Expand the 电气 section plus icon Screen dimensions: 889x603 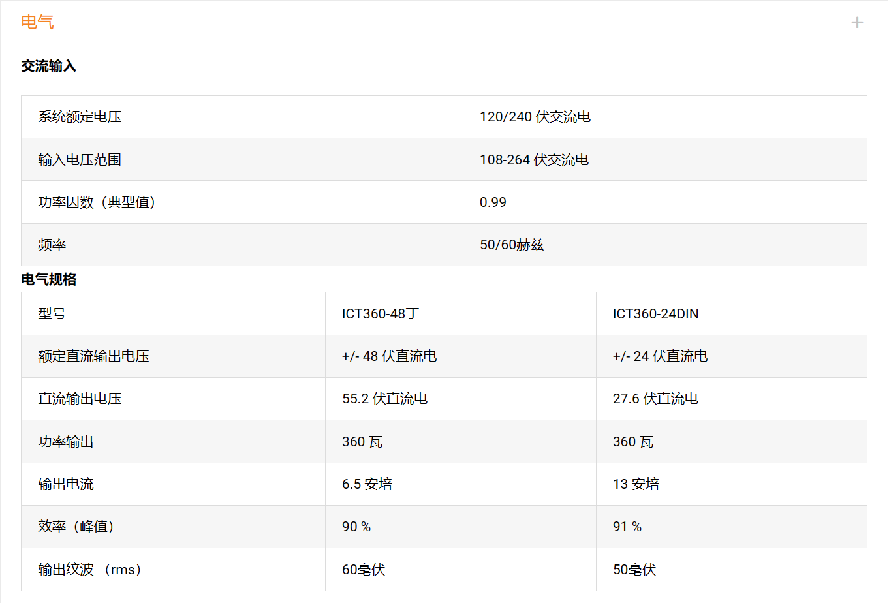(857, 23)
